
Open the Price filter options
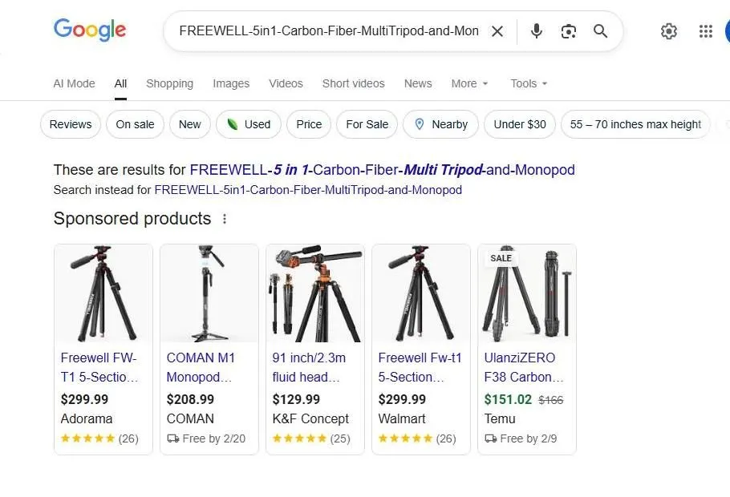(x=308, y=124)
